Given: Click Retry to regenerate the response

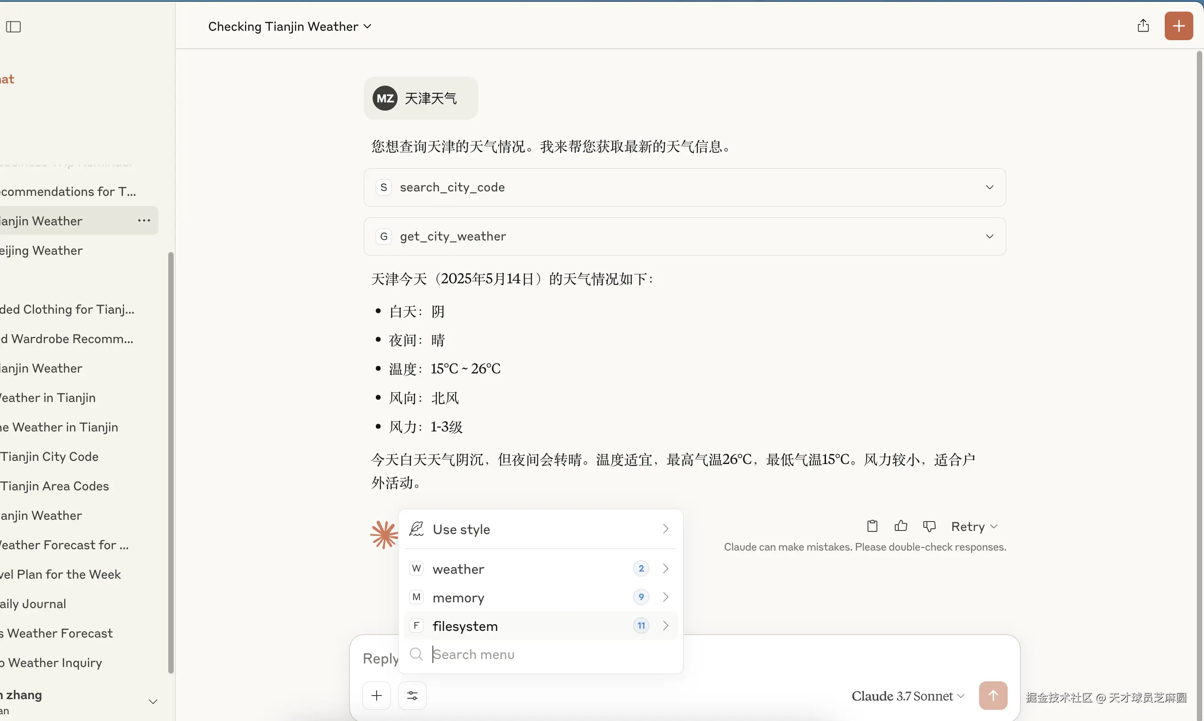Looking at the screenshot, I should pos(972,526).
